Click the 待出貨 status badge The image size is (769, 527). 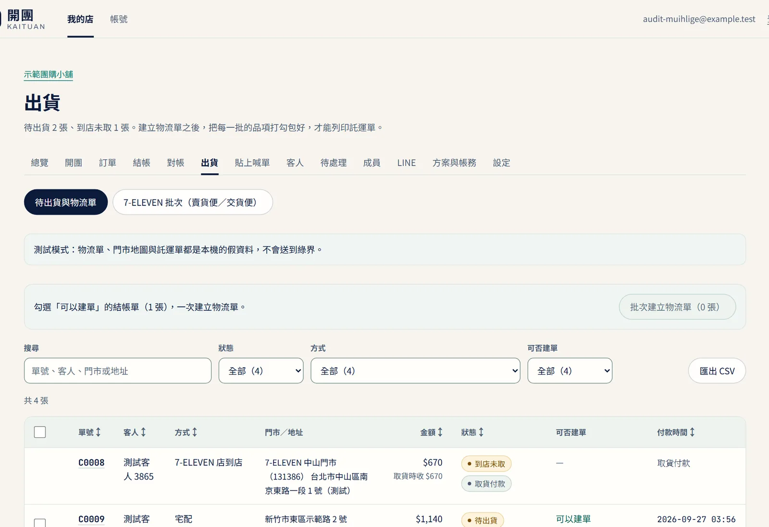[x=483, y=520]
